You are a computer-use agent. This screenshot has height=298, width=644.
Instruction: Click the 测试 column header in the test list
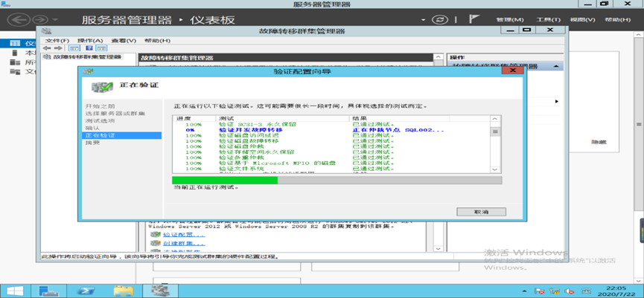click(283, 118)
